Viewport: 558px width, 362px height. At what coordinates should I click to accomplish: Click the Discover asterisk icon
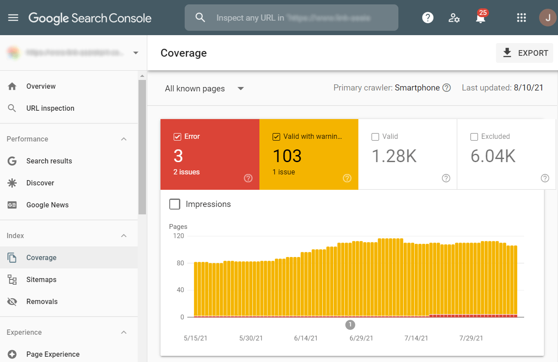pyautogui.click(x=12, y=183)
